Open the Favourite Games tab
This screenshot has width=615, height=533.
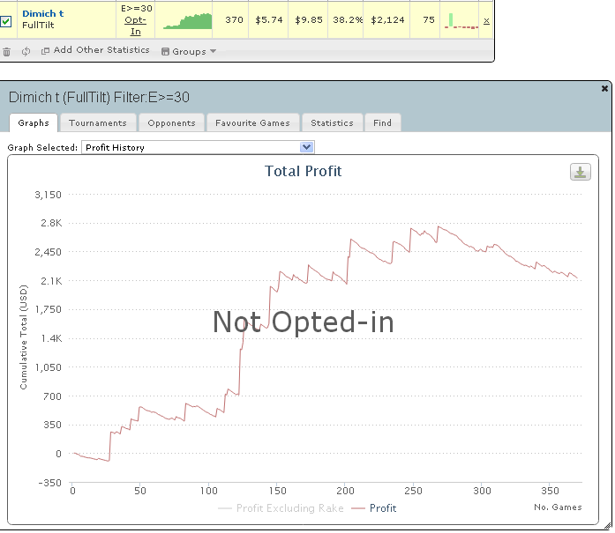pos(252,123)
